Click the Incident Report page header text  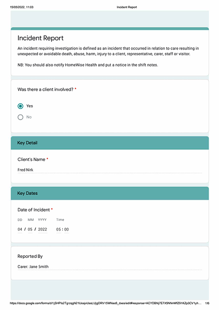point(127,7)
